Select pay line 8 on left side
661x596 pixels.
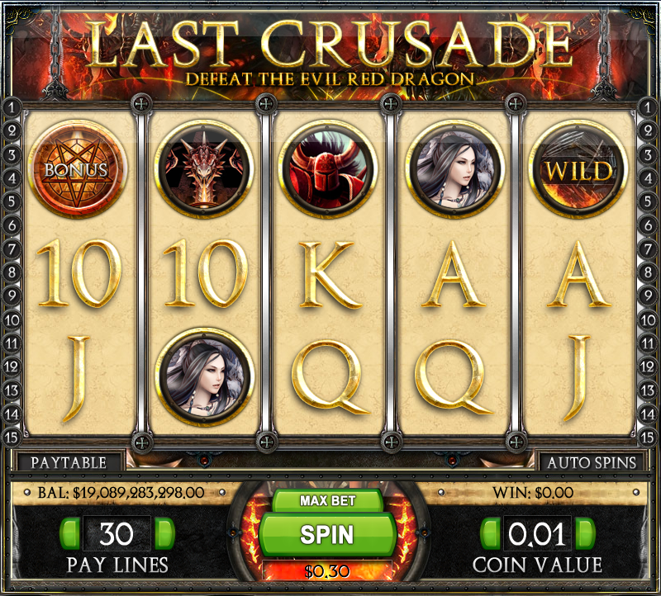(x=12, y=272)
